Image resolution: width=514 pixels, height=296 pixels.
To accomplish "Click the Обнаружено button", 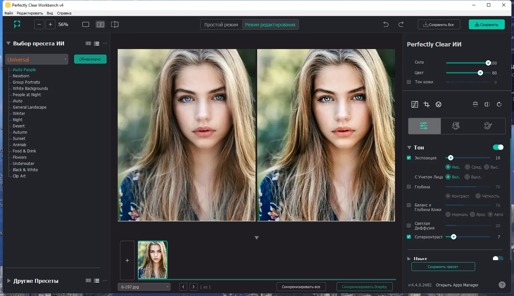I will click(x=90, y=59).
